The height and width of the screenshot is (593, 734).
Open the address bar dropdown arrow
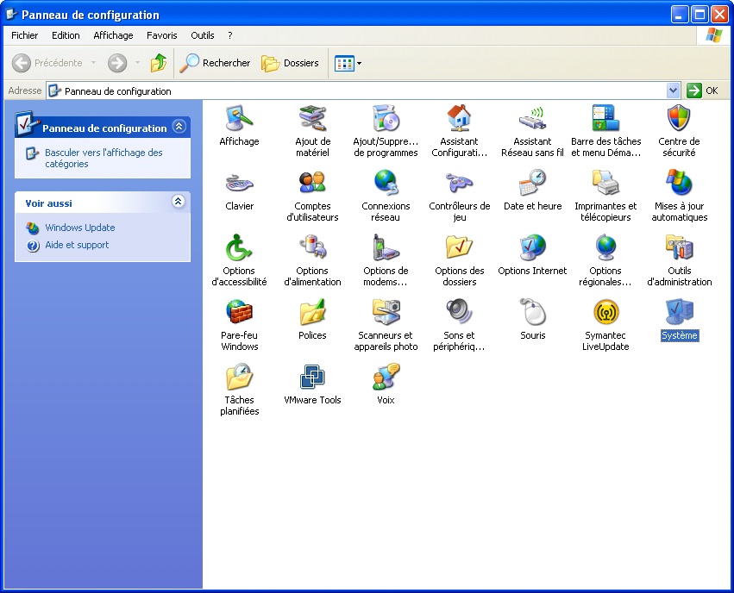click(673, 91)
